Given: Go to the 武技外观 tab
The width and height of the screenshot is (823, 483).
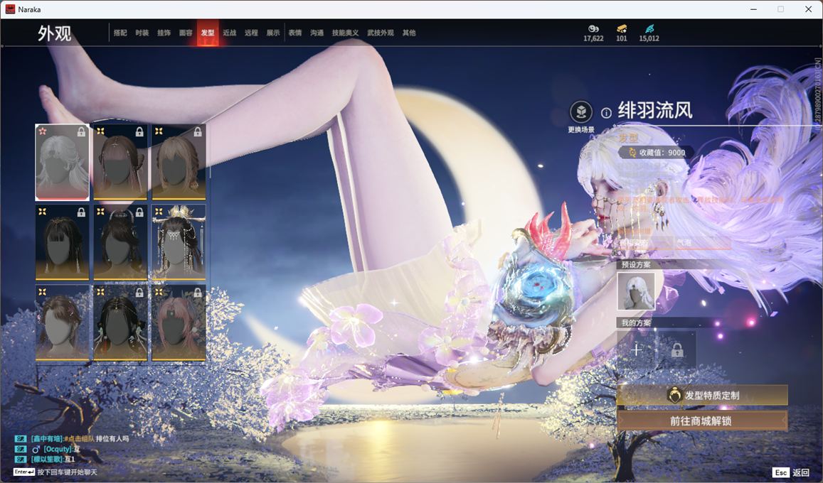Looking at the screenshot, I should pos(381,33).
